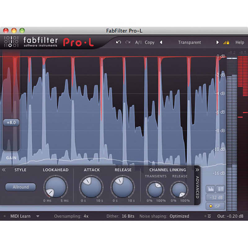Click the redo arrow icon
The image size is (248, 248).
click(x=128, y=42)
